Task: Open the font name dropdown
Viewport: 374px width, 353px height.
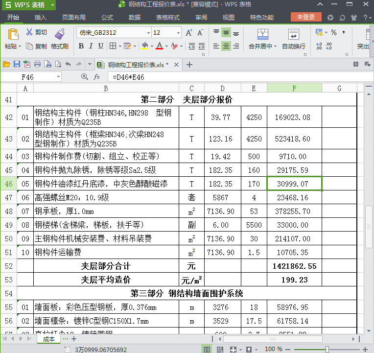Action: coord(148,33)
